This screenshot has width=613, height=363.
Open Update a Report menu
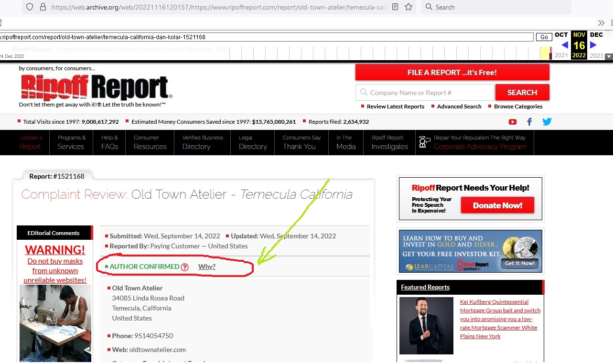click(31, 142)
